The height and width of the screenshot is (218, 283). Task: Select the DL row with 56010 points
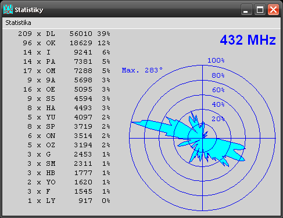click(64, 34)
